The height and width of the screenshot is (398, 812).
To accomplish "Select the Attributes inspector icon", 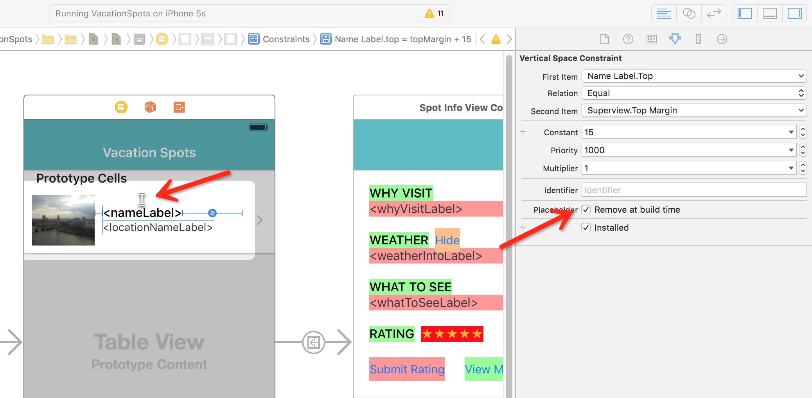I will 675,39.
